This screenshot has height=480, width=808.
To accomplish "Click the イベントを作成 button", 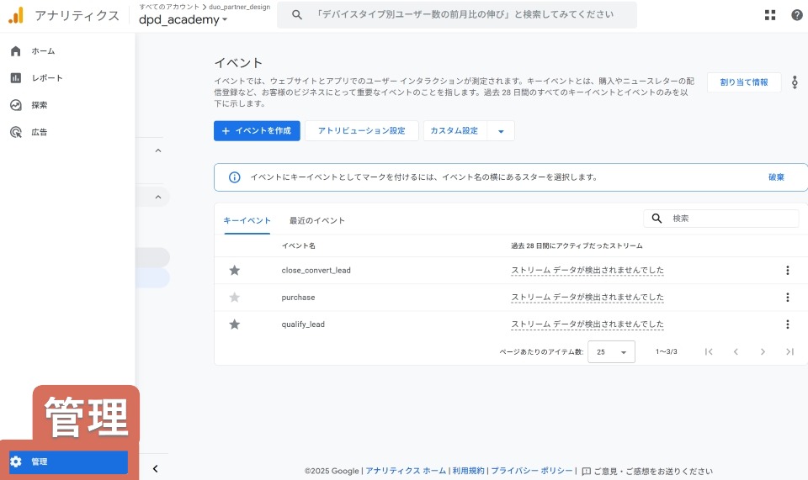I will (257, 131).
